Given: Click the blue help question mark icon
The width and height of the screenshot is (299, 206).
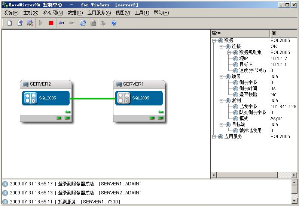Looking at the screenshot, I should (x=114, y=23).
